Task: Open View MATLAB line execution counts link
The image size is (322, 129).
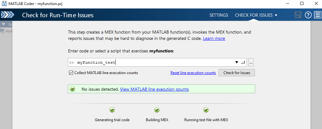Action: [154, 89]
